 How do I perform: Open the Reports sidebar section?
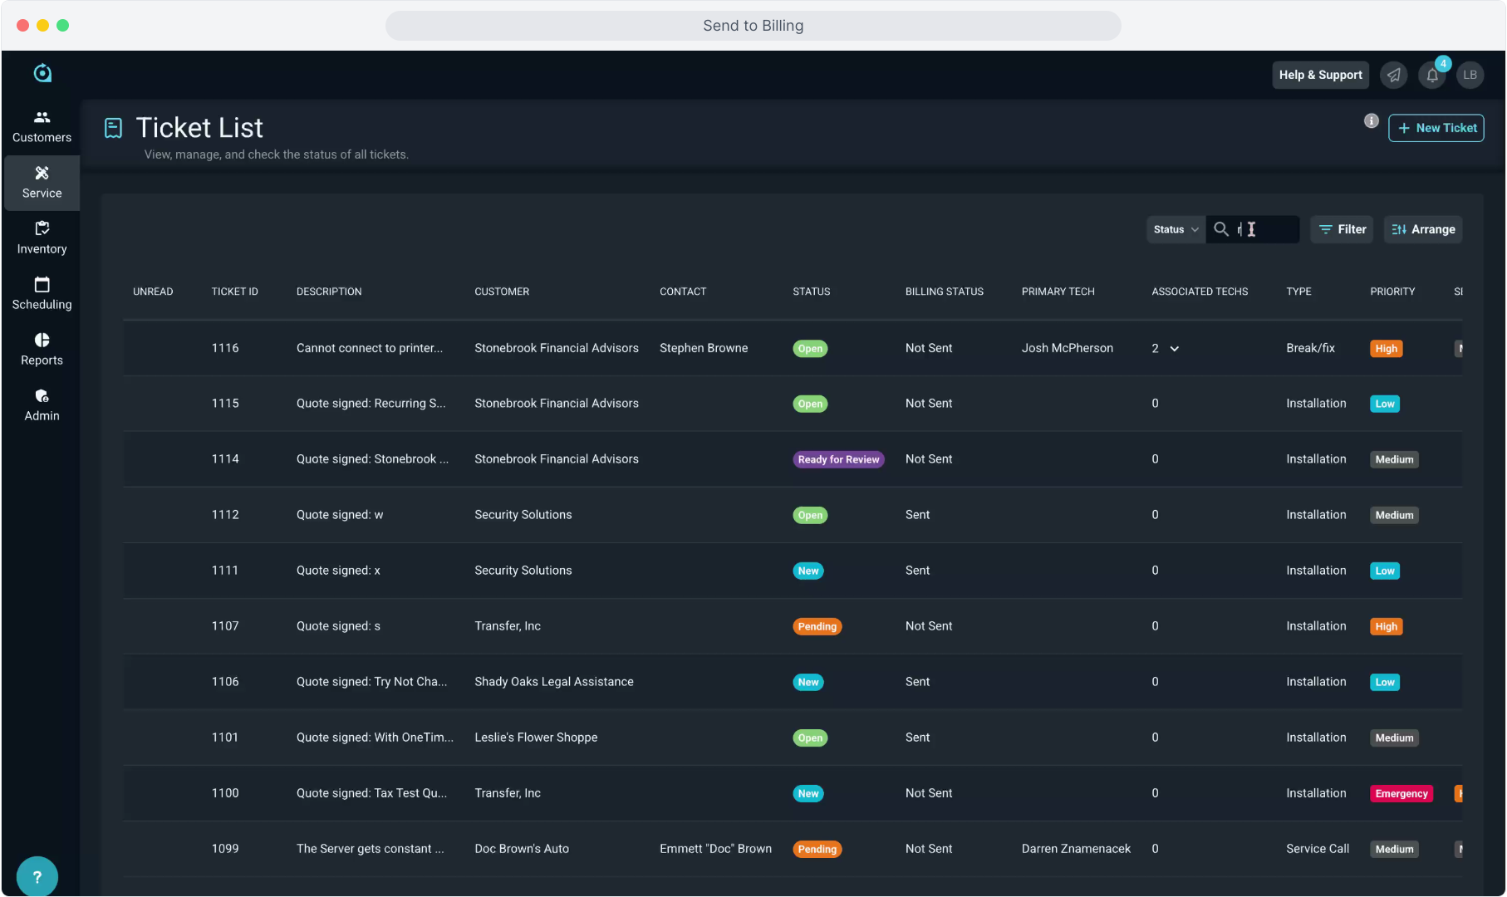coord(42,349)
